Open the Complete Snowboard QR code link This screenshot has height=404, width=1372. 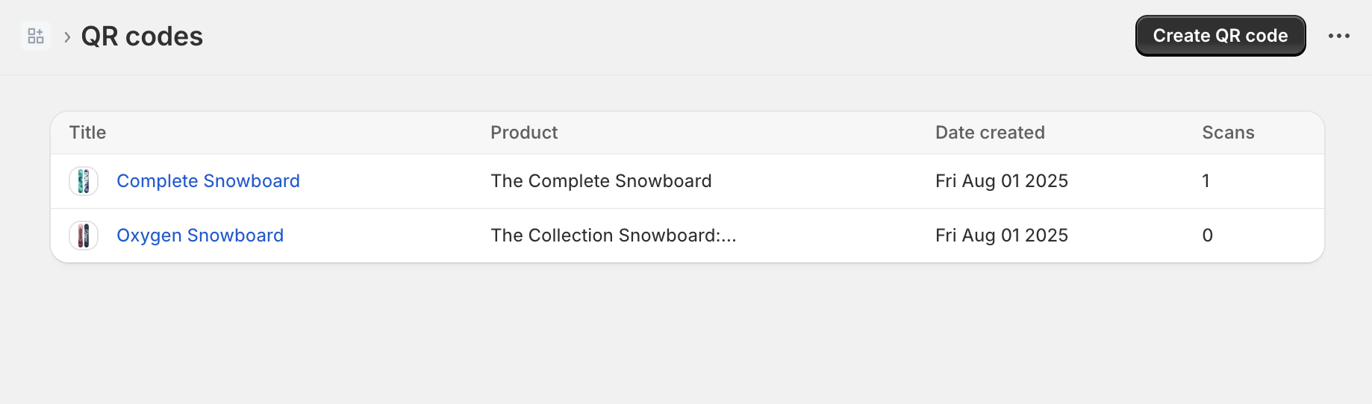click(208, 181)
